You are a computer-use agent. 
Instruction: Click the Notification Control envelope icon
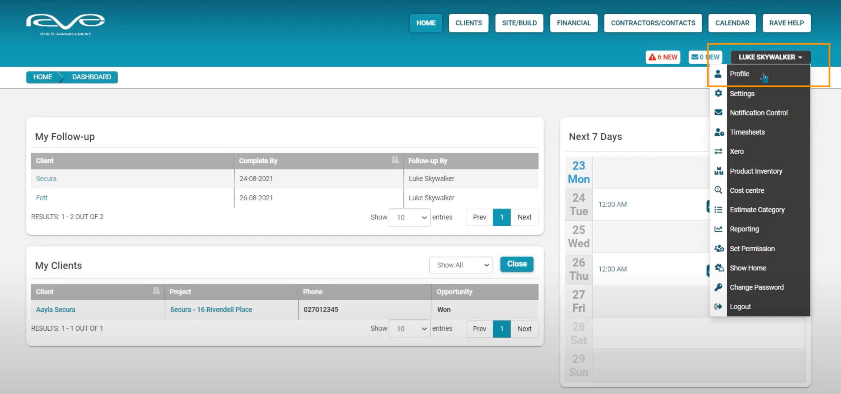click(718, 113)
